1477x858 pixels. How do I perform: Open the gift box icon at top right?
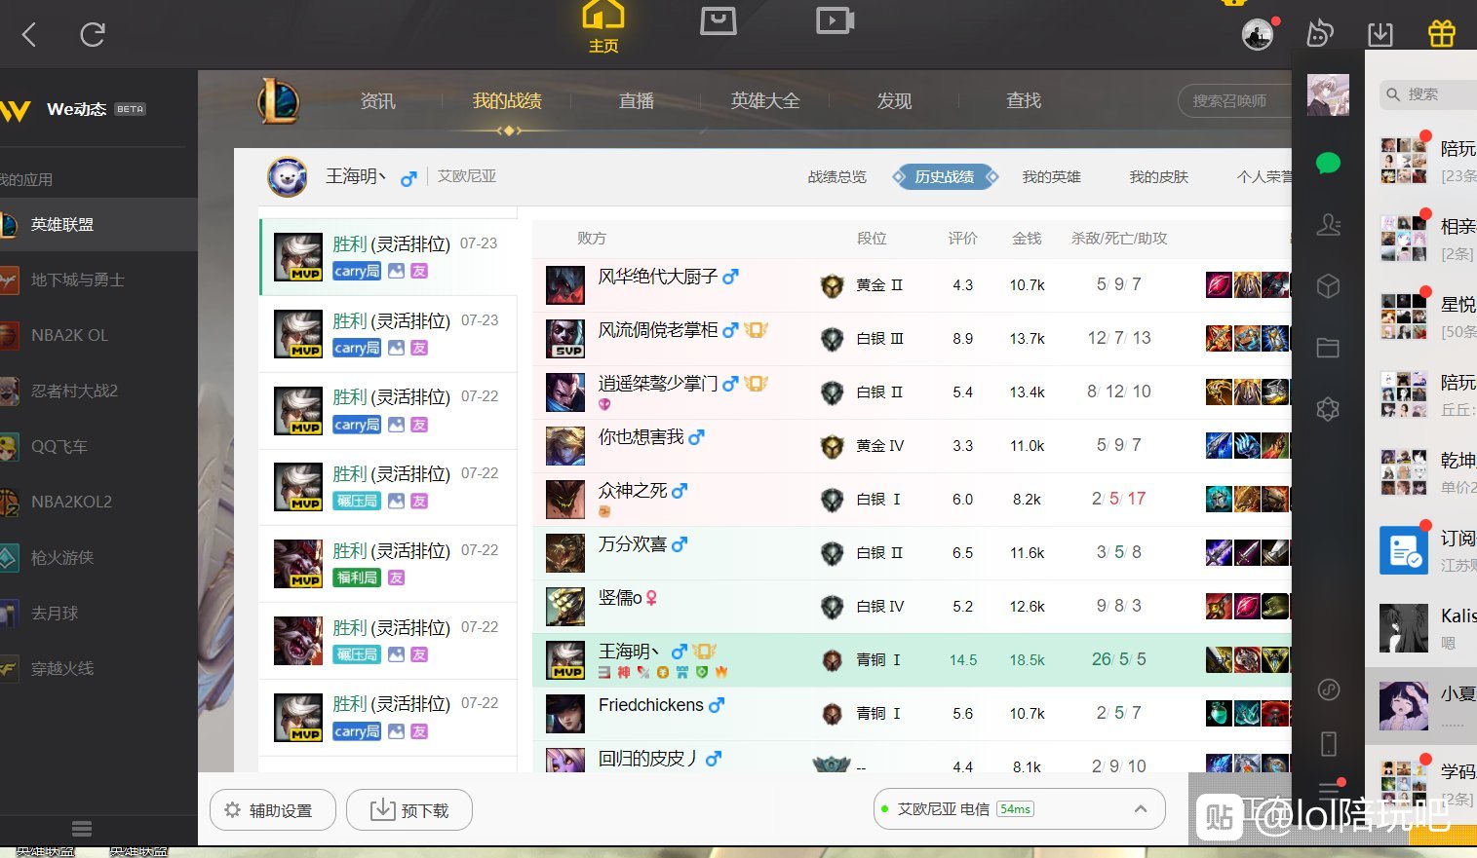(1441, 34)
